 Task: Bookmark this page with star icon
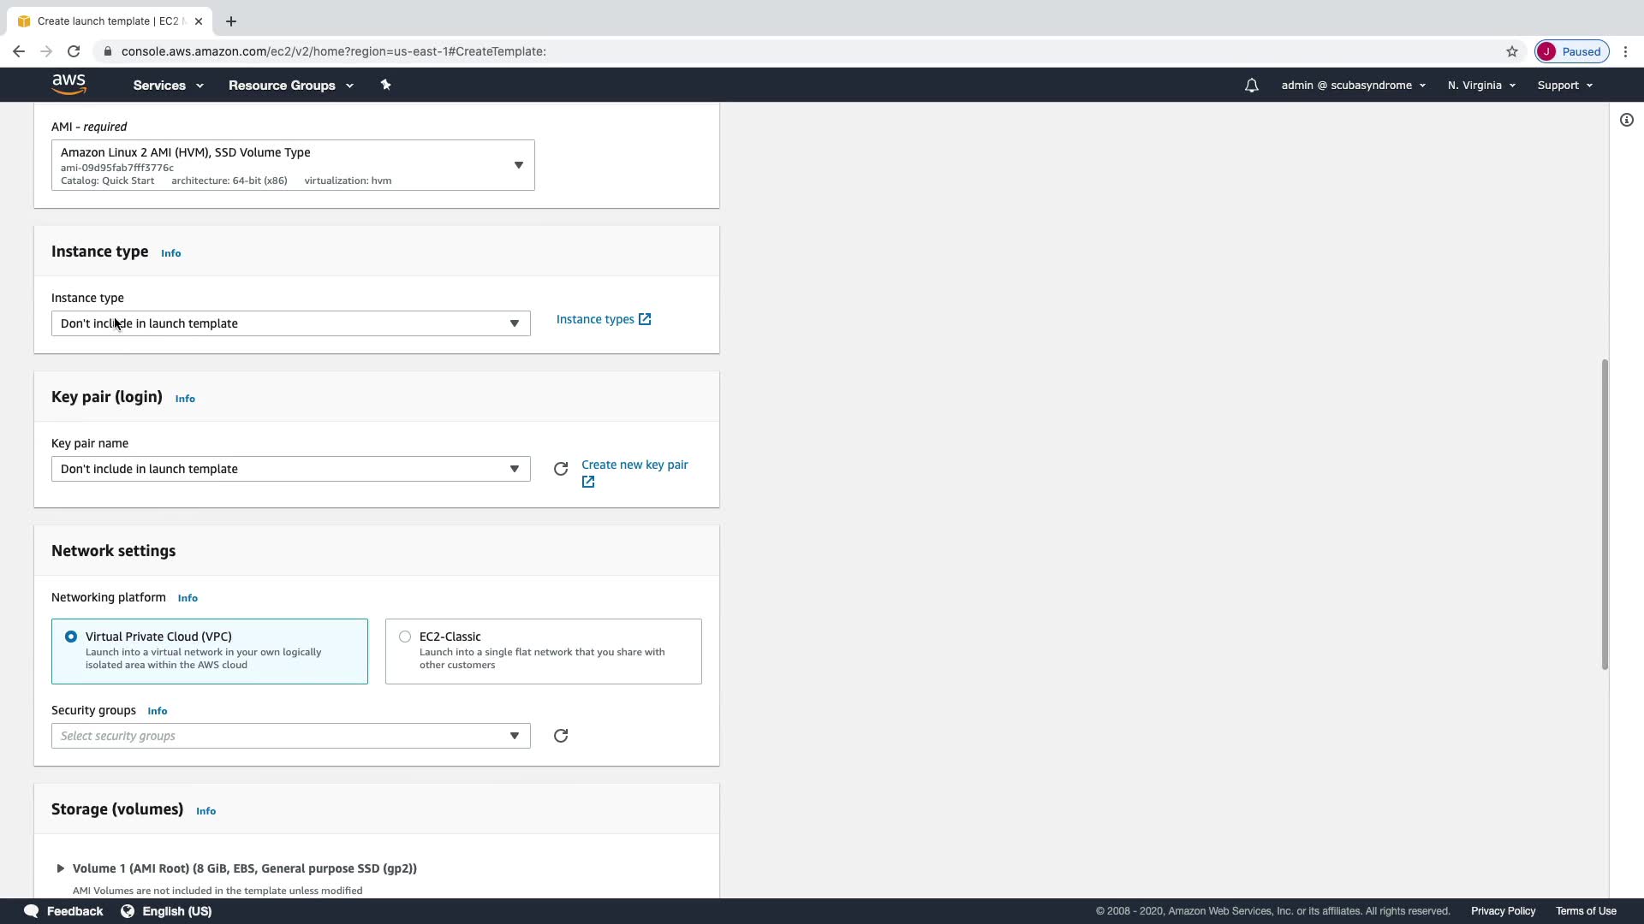point(1511,51)
